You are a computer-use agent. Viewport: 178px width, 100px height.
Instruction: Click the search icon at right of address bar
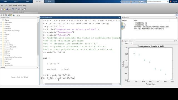point(177,15)
